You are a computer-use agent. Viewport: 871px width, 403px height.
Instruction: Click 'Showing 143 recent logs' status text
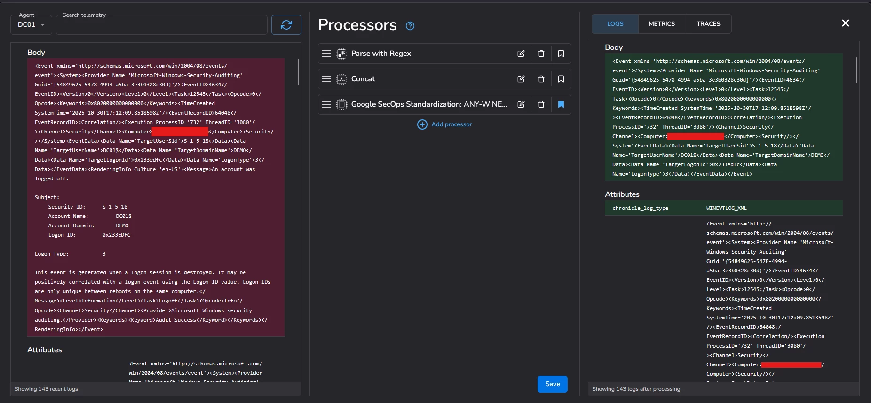46,389
